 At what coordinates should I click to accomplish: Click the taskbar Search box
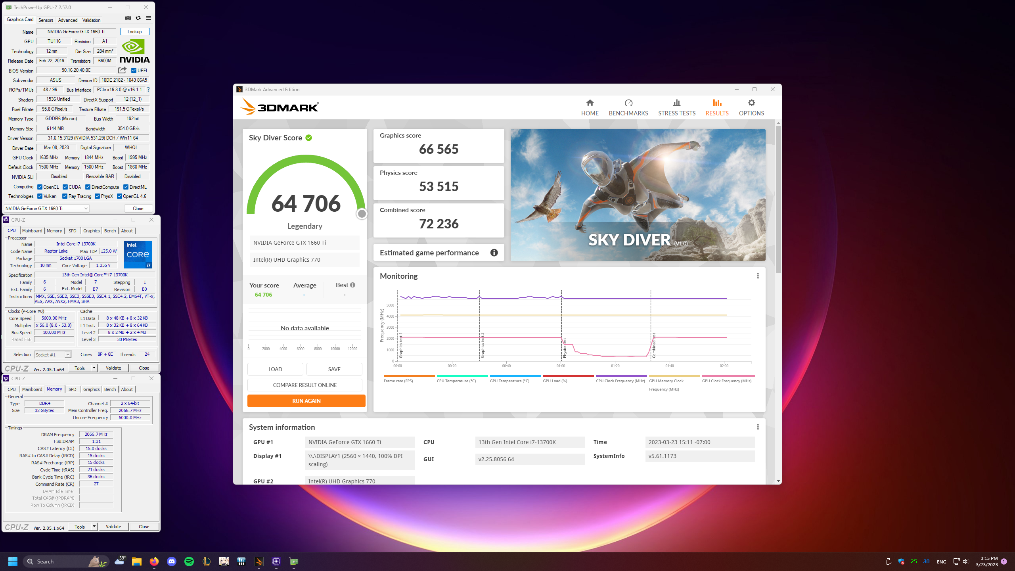click(x=65, y=561)
